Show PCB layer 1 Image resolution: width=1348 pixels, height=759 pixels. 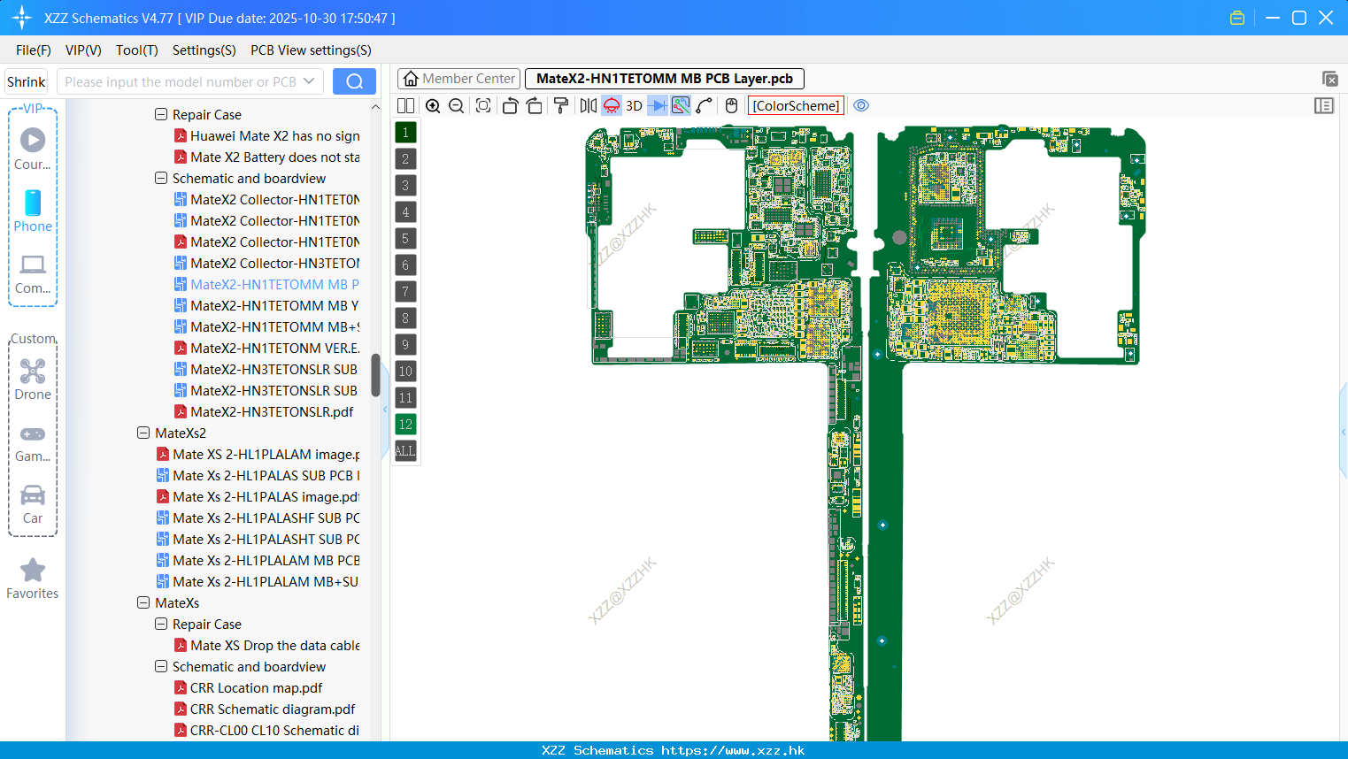point(405,133)
